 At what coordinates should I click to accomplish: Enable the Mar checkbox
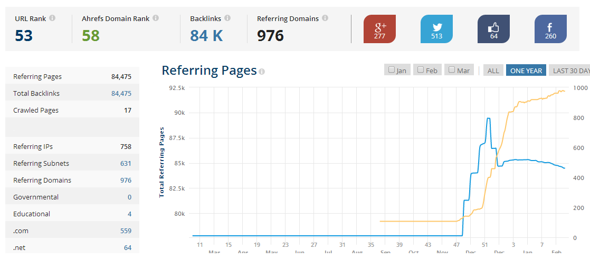[x=452, y=70]
